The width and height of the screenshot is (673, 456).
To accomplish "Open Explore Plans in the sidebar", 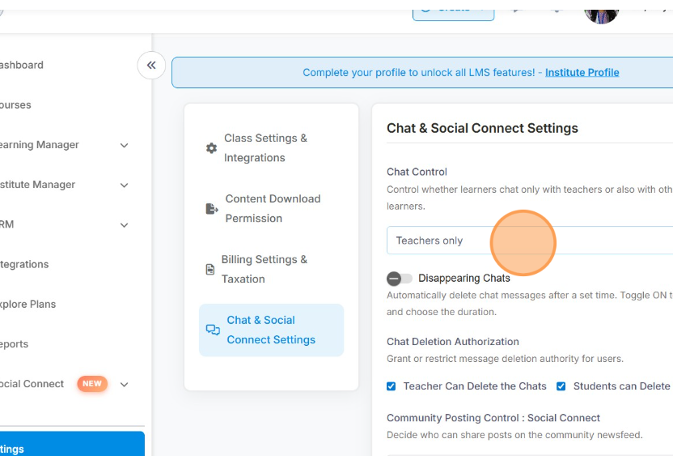I will (x=28, y=305).
